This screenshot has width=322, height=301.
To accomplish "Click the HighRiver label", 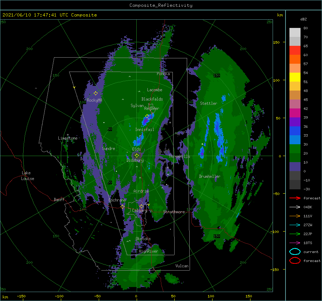I will click(x=148, y=251).
